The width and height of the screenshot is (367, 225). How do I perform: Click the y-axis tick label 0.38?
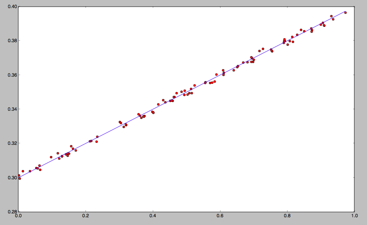[x=12, y=41]
